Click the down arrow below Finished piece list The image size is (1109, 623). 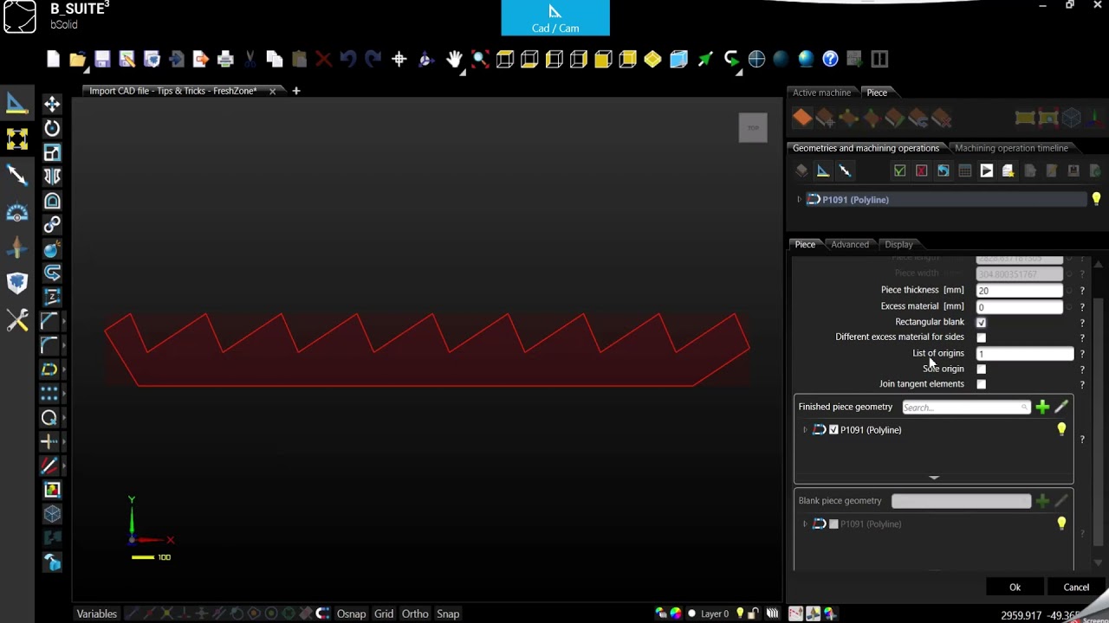click(933, 477)
